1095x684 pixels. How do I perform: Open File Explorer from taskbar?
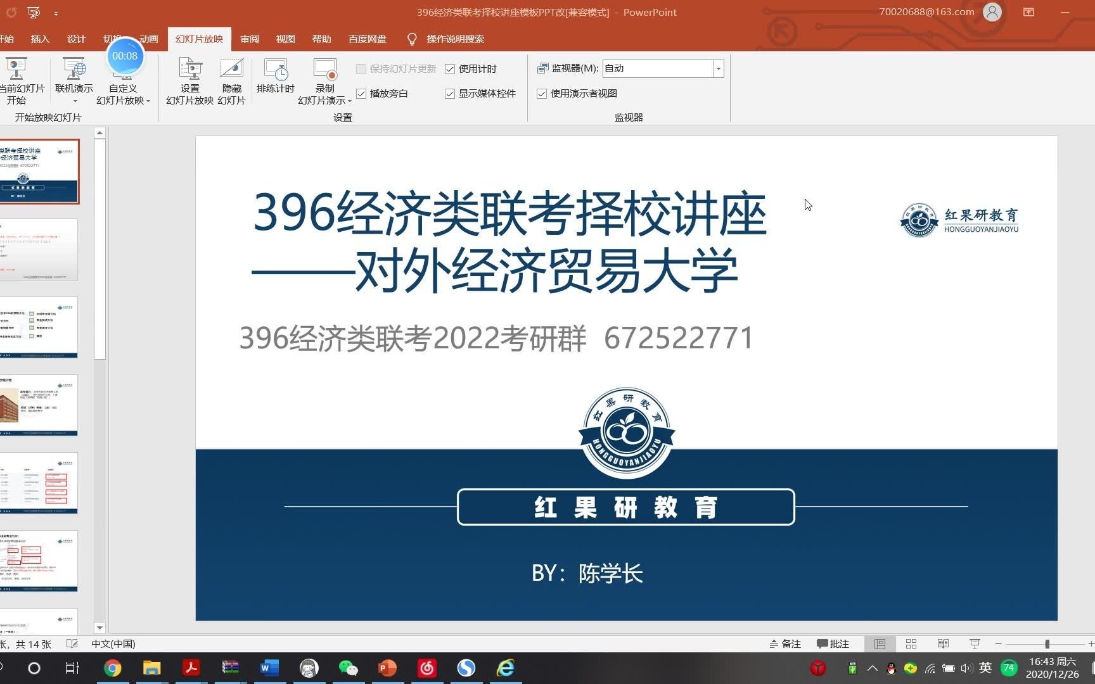click(x=151, y=668)
